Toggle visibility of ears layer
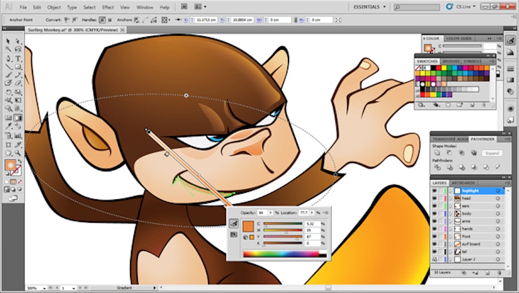 [x=434, y=206]
